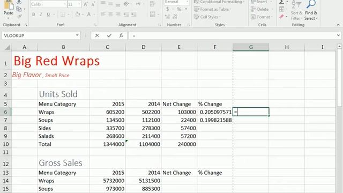Image resolution: width=343 pixels, height=193 pixels.
Task: Open Cell Styles gallery
Action: coord(207,17)
